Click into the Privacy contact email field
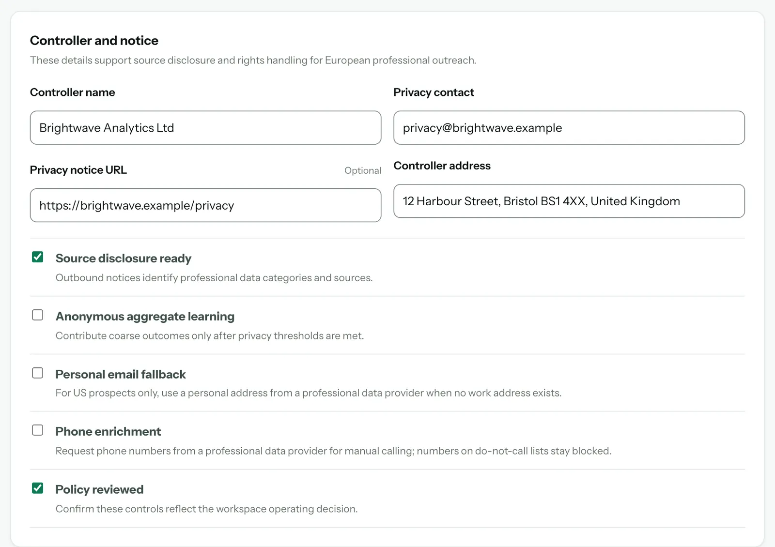The width and height of the screenshot is (775, 547). [569, 128]
